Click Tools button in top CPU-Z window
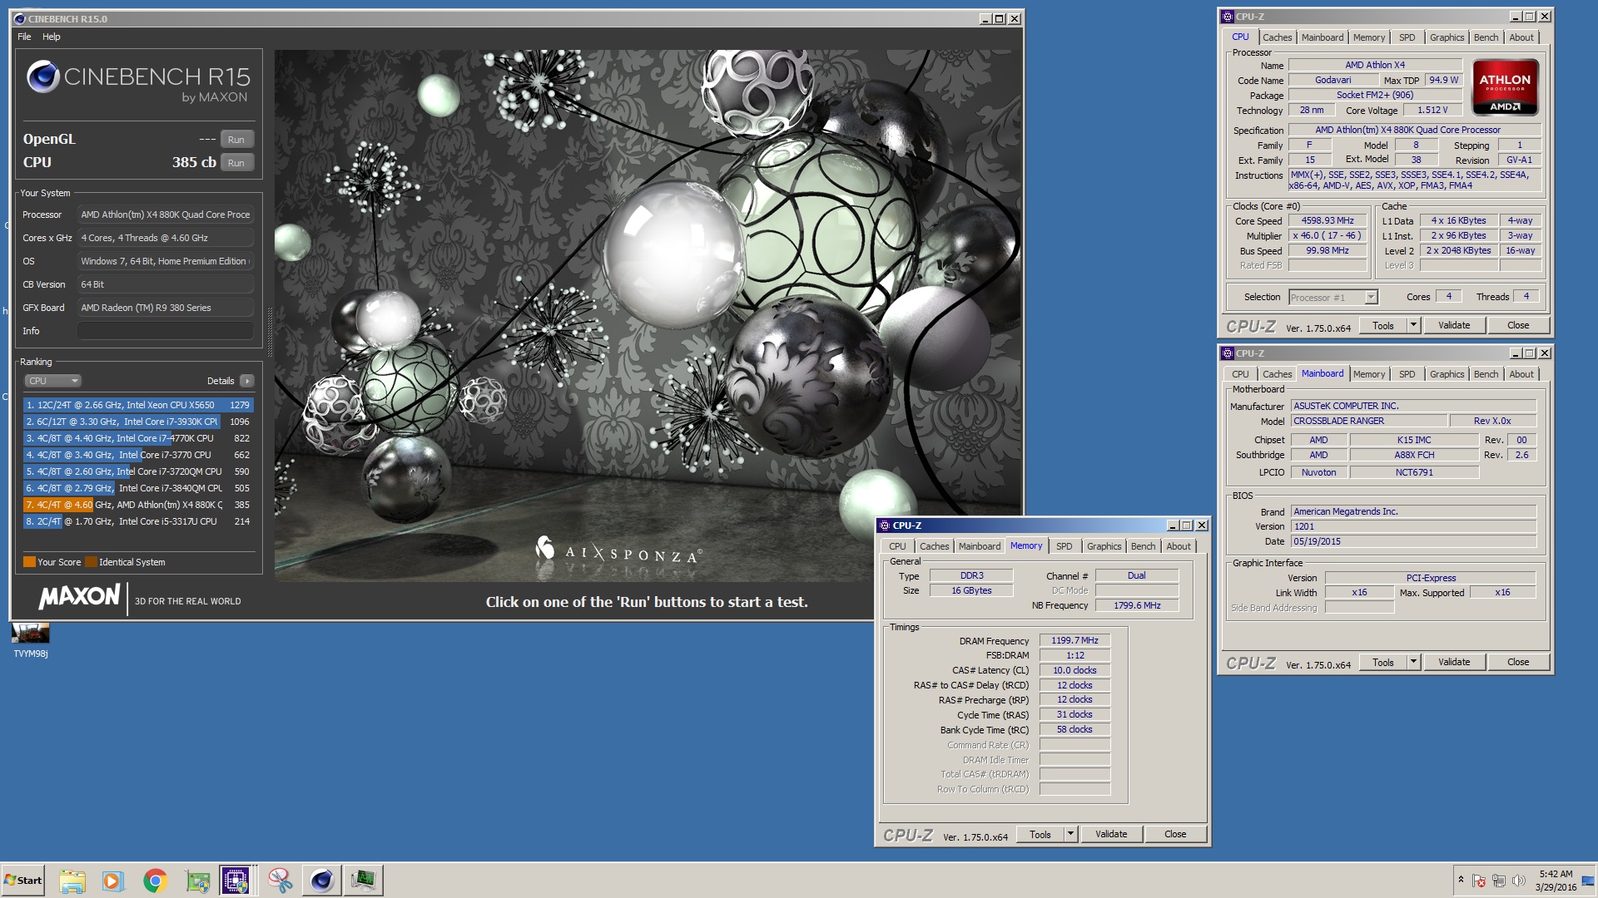The height and width of the screenshot is (898, 1598). click(1383, 325)
